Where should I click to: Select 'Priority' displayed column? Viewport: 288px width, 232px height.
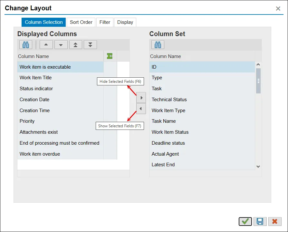(x=61, y=121)
